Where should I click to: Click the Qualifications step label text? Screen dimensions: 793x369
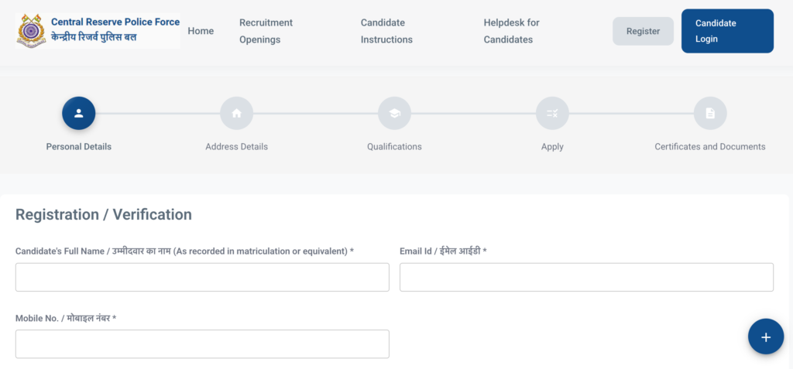click(394, 146)
